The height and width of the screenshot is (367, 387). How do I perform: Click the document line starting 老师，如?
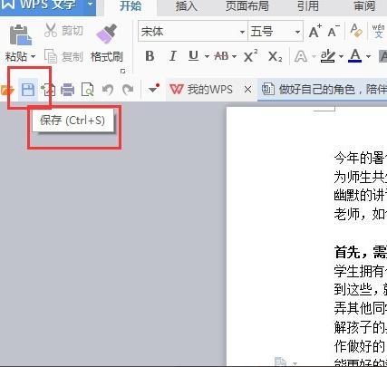tap(361, 214)
